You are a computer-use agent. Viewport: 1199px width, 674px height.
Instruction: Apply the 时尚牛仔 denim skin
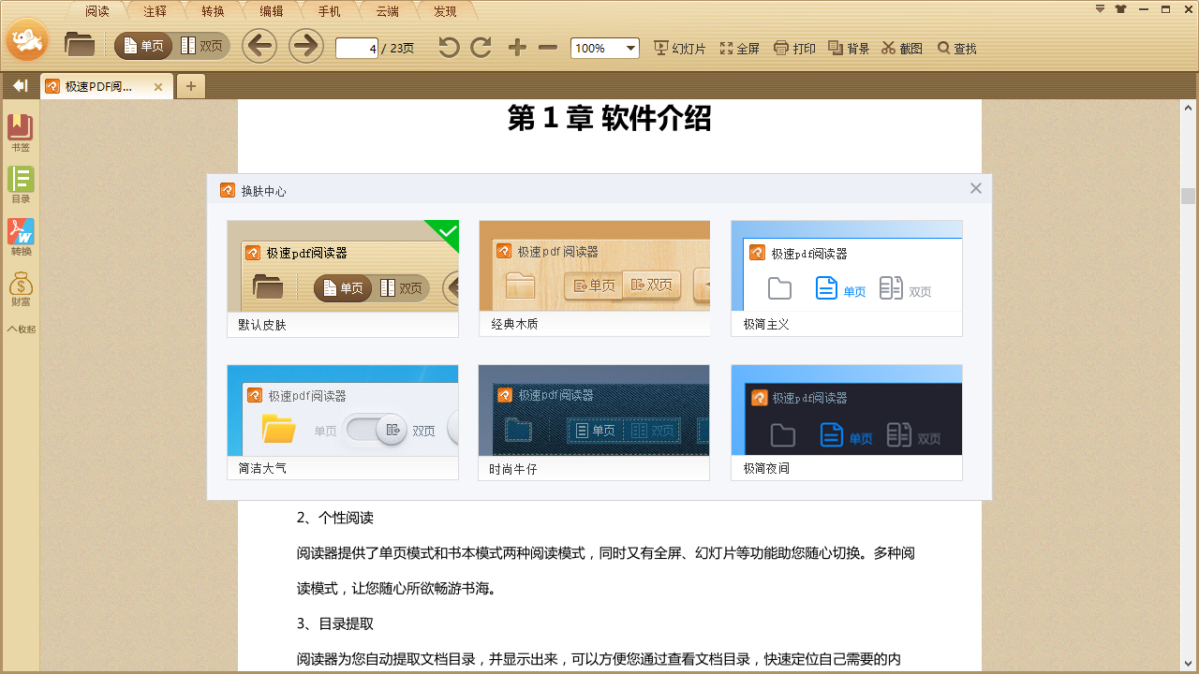pyautogui.click(x=594, y=412)
